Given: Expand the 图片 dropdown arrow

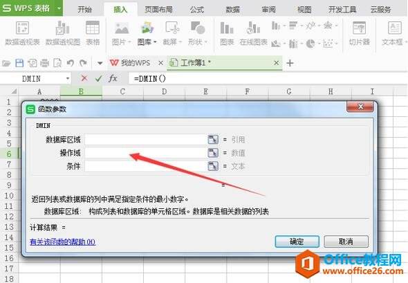Looking at the screenshot, I should click(129, 42).
